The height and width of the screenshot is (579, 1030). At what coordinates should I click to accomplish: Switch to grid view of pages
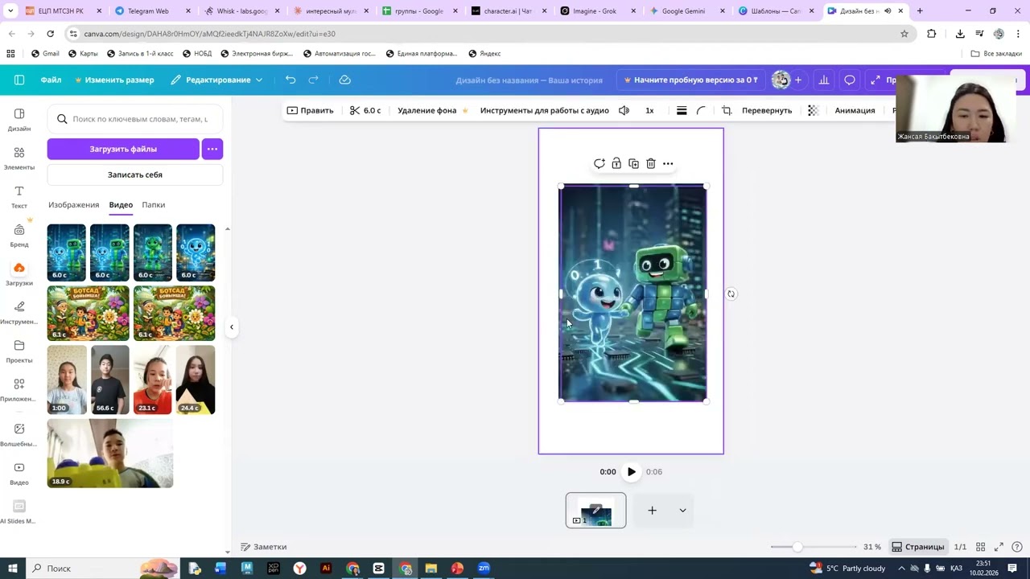(980, 547)
